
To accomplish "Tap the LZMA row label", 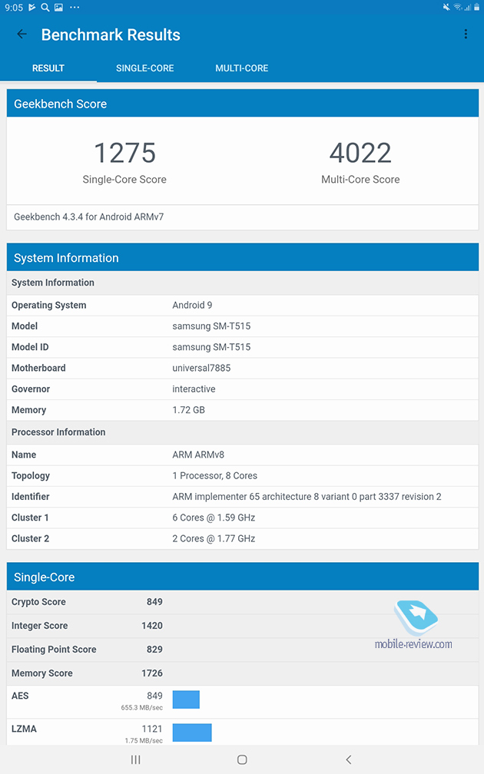I will [x=25, y=729].
